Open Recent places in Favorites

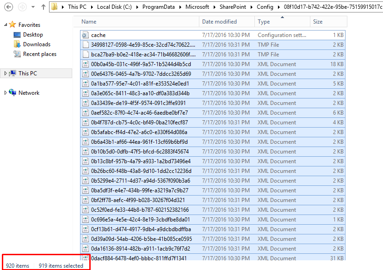click(x=40, y=54)
